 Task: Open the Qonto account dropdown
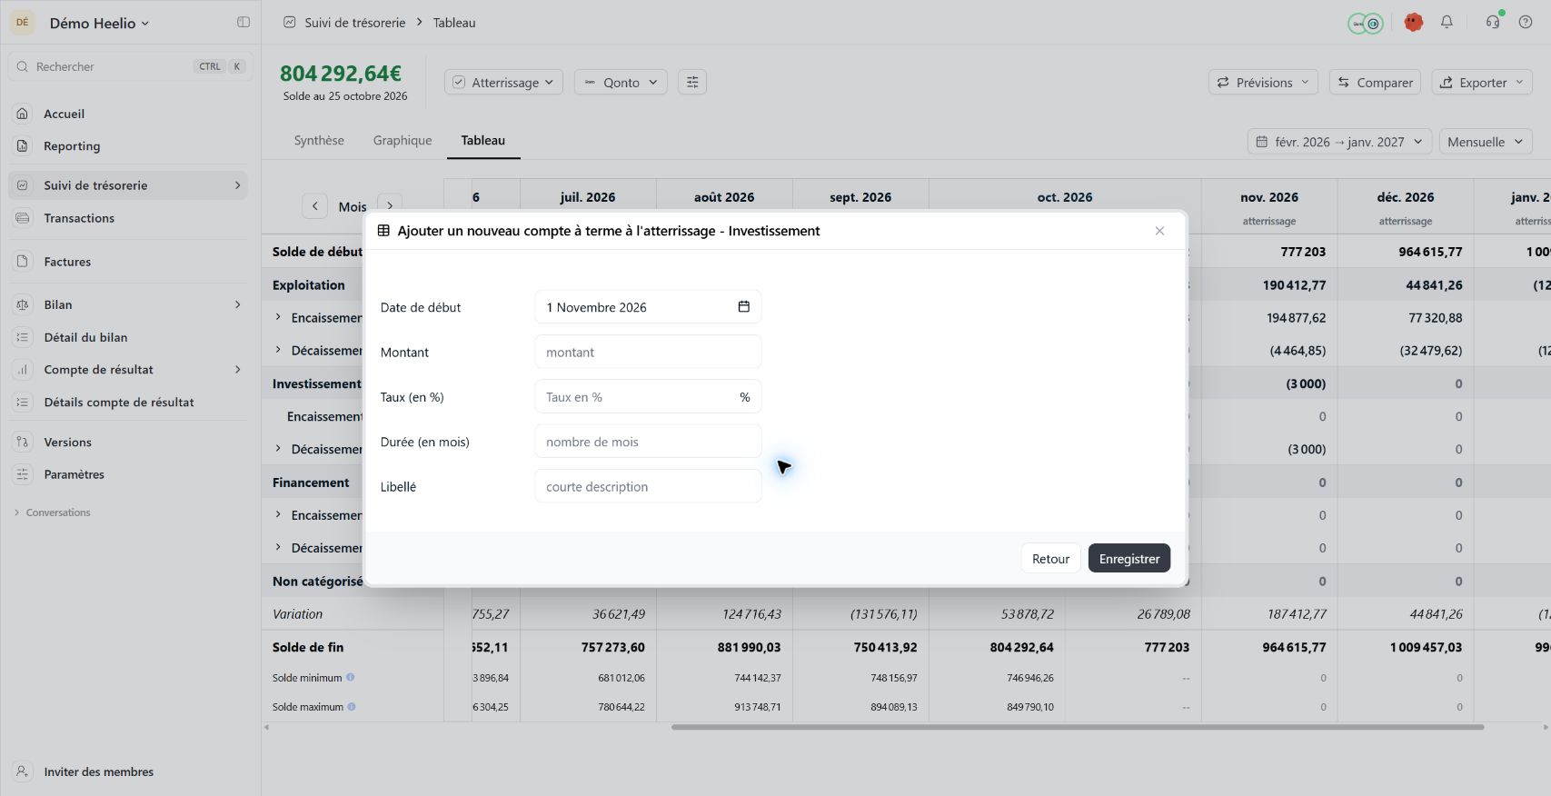click(621, 83)
